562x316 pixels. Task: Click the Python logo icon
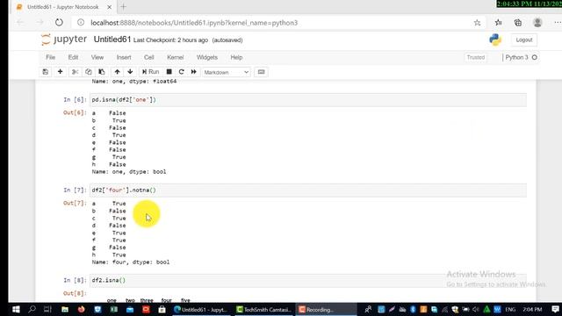coord(495,39)
